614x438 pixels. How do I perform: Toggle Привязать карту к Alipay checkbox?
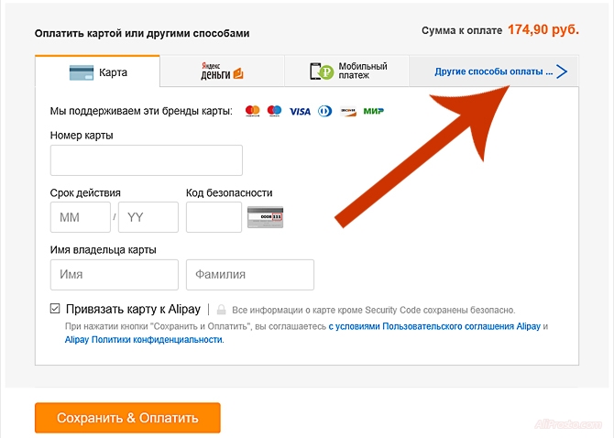[55, 309]
